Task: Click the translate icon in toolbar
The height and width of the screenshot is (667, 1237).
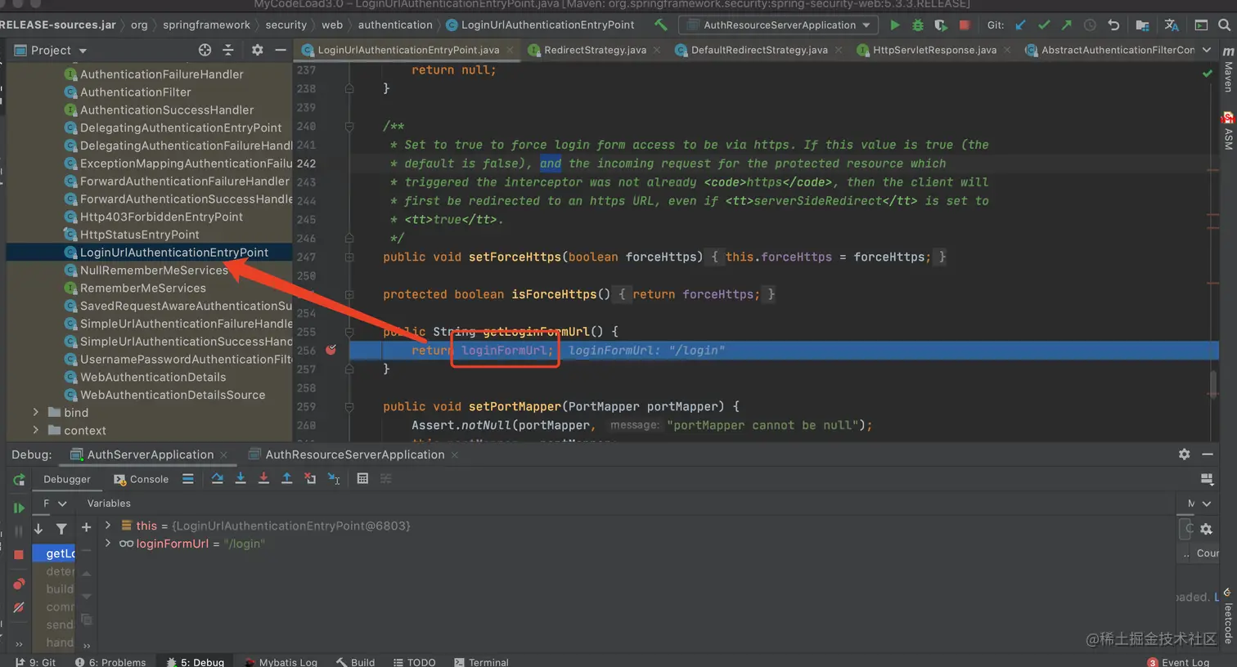Action: coord(1172,25)
